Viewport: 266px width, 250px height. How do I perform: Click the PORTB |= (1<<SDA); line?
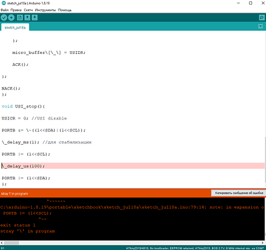tap(26, 178)
